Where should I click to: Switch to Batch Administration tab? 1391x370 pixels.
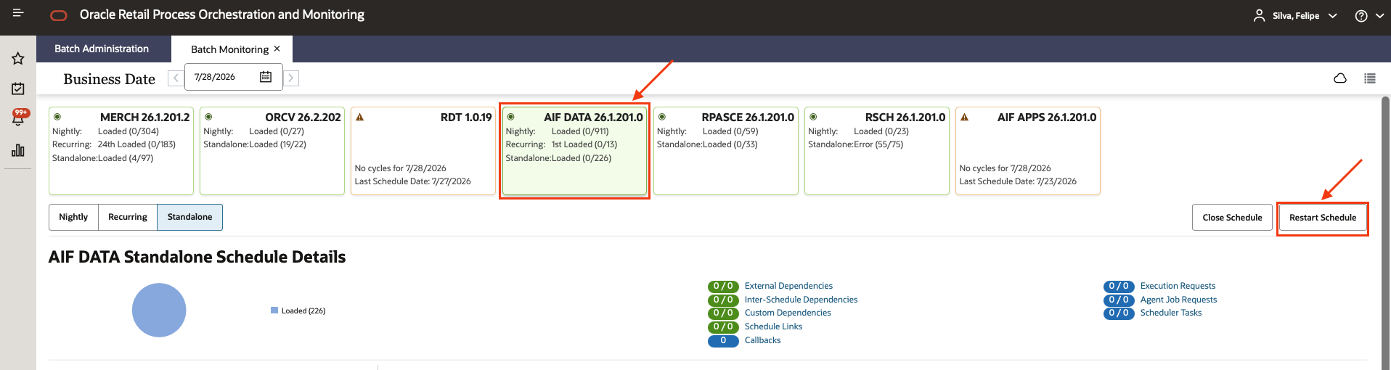[102, 49]
